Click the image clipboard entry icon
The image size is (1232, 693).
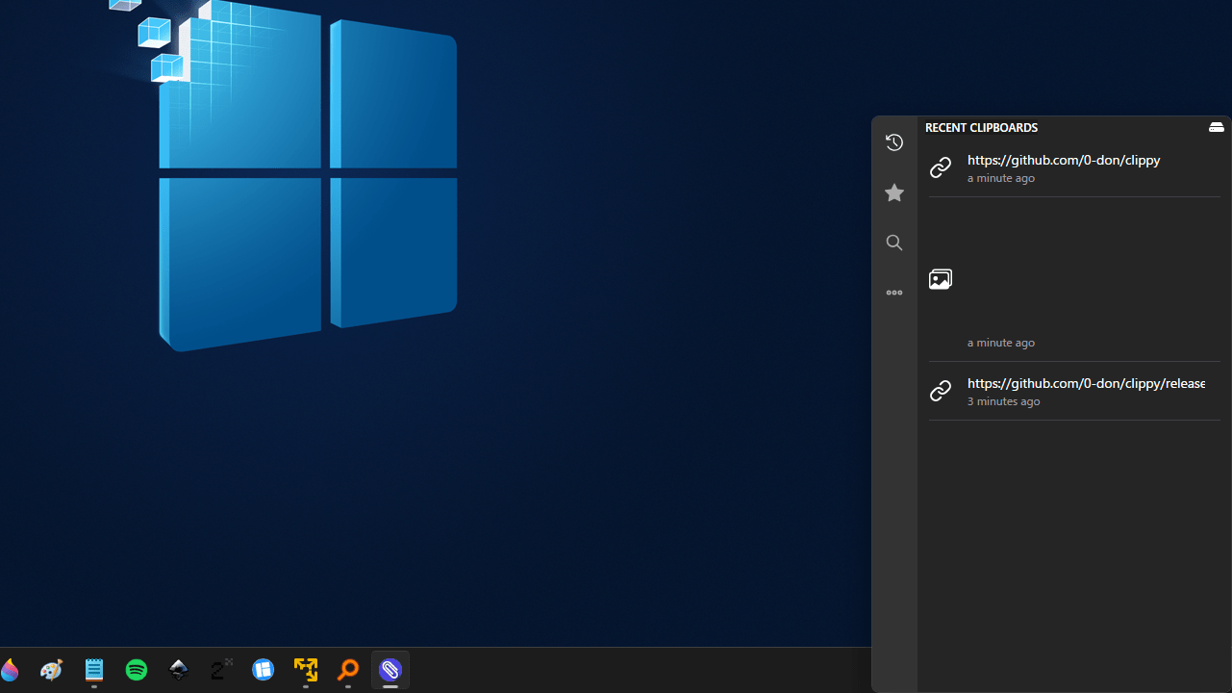[941, 279]
